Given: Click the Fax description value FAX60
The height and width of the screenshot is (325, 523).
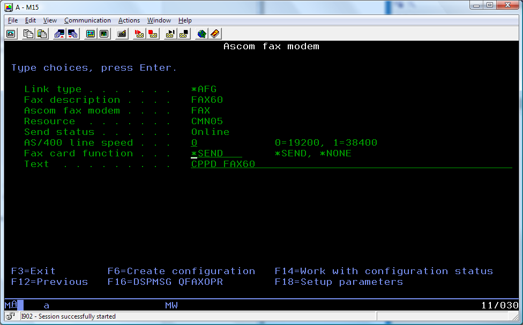Looking at the screenshot, I should 207,100.
